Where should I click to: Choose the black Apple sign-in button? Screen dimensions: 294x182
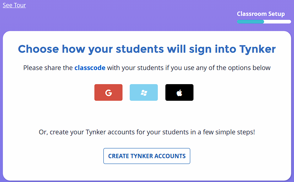tap(179, 92)
